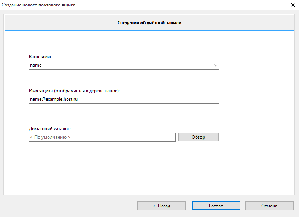
Task: Click the < arrow on the Назад button
Action: 154,206
